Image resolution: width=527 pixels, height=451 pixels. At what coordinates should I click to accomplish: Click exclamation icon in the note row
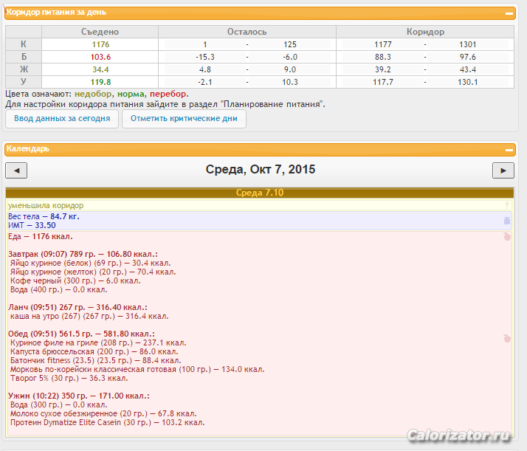coord(507,205)
